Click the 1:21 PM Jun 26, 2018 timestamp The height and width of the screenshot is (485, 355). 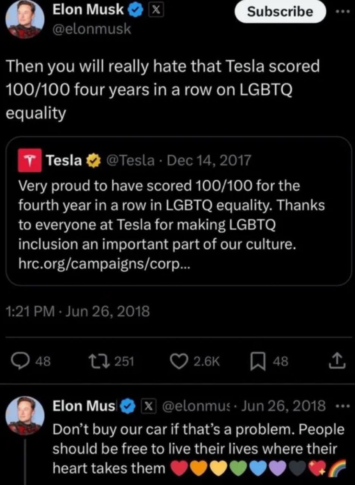[x=78, y=312]
